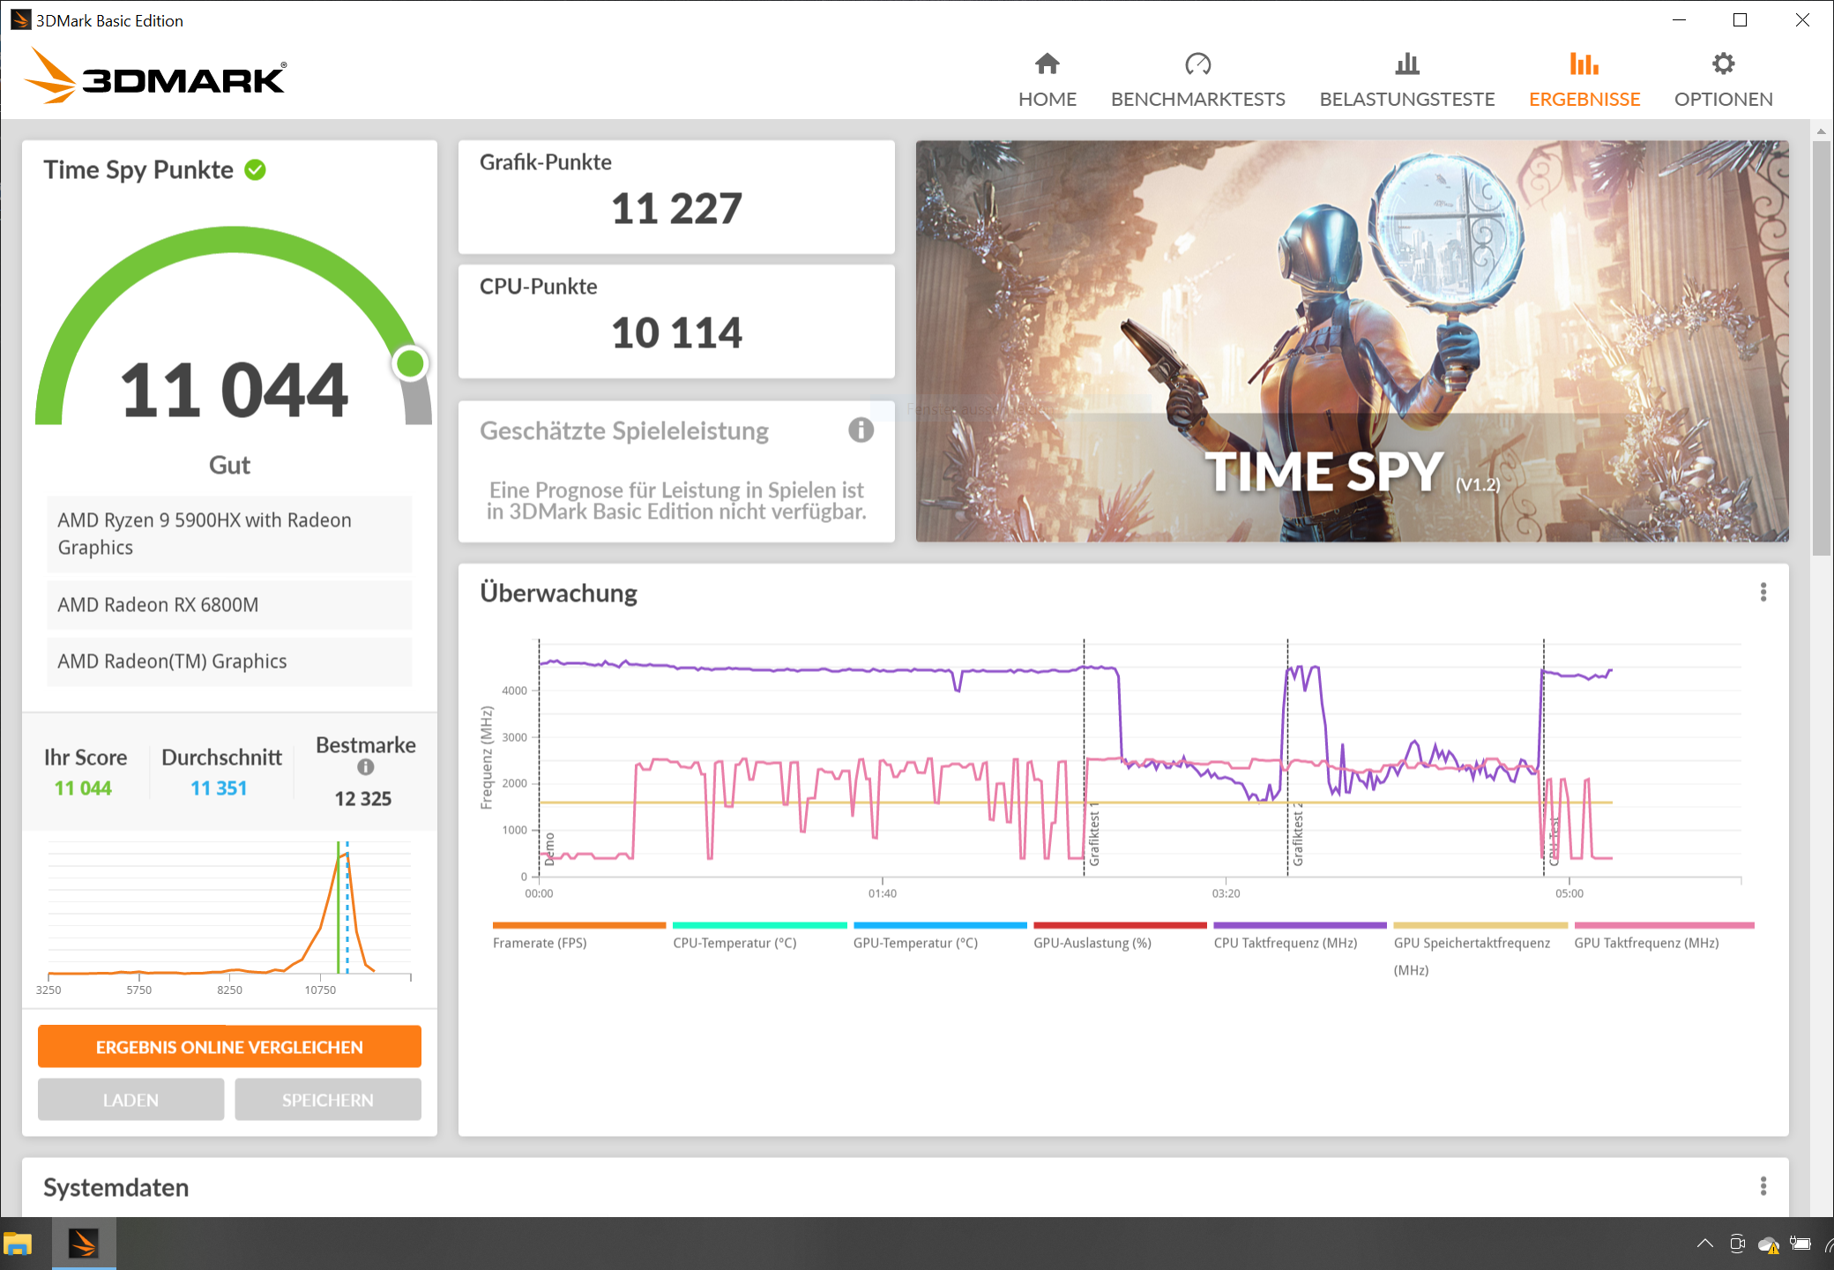Viewport: 1834px width, 1270px height.
Task: Click ERGEBNIS ONLINE VERGLEICHEN
Action: 228,1047
